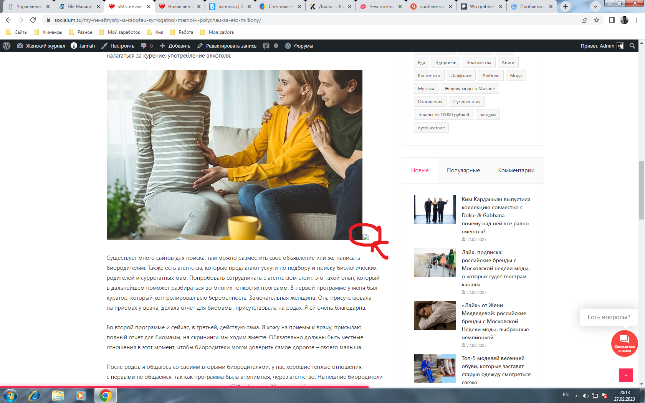
Task: Click the red scroll-to-top arrow button
Action: tap(626, 375)
